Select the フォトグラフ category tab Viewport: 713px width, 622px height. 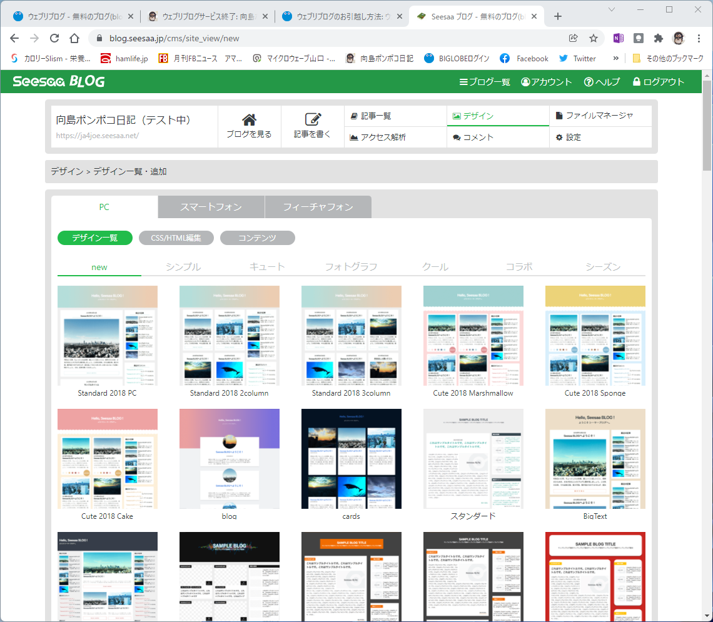click(x=351, y=267)
